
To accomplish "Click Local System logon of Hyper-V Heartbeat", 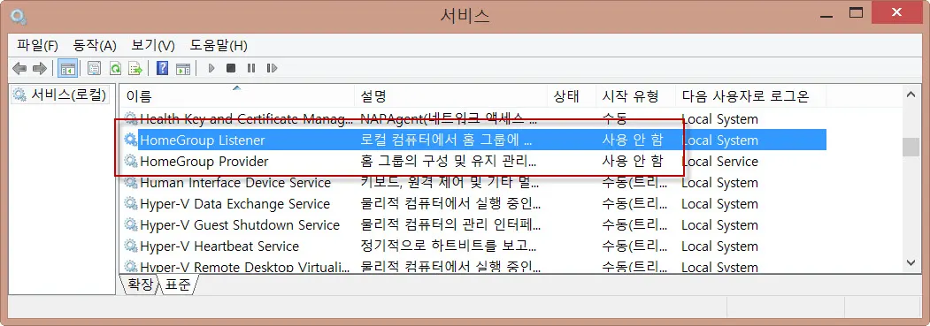I will coord(719,246).
